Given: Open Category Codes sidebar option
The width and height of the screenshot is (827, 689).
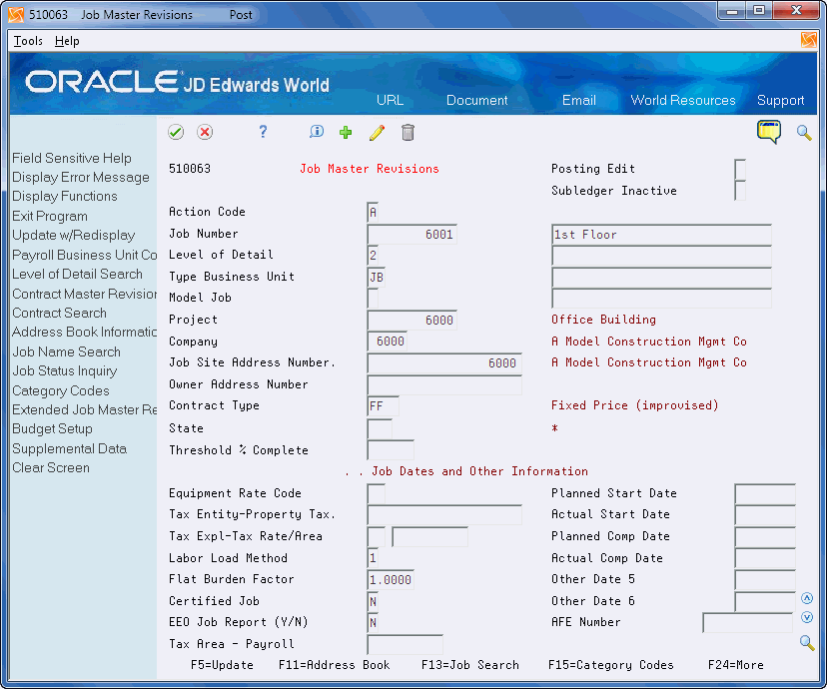Looking at the screenshot, I should 61,390.
